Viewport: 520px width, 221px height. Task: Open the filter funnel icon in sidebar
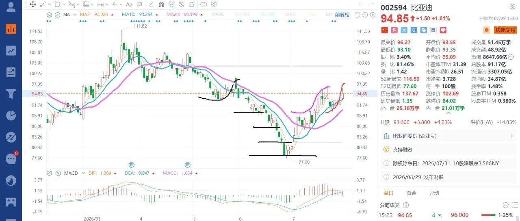(x=11, y=94)
